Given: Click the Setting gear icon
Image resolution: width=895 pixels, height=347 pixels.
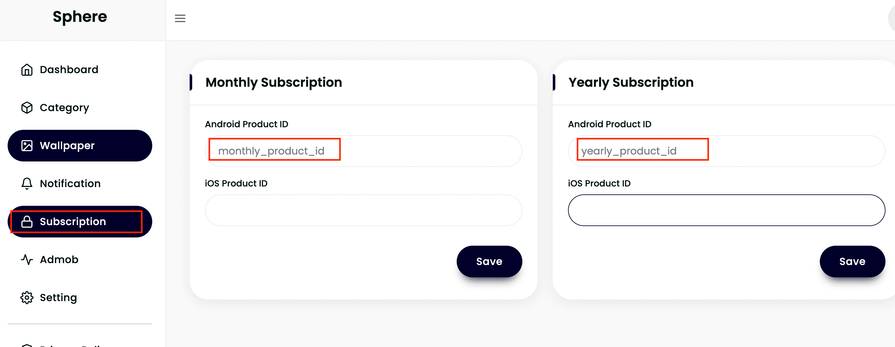Looking at the screenshot, I should coord(27,298).
